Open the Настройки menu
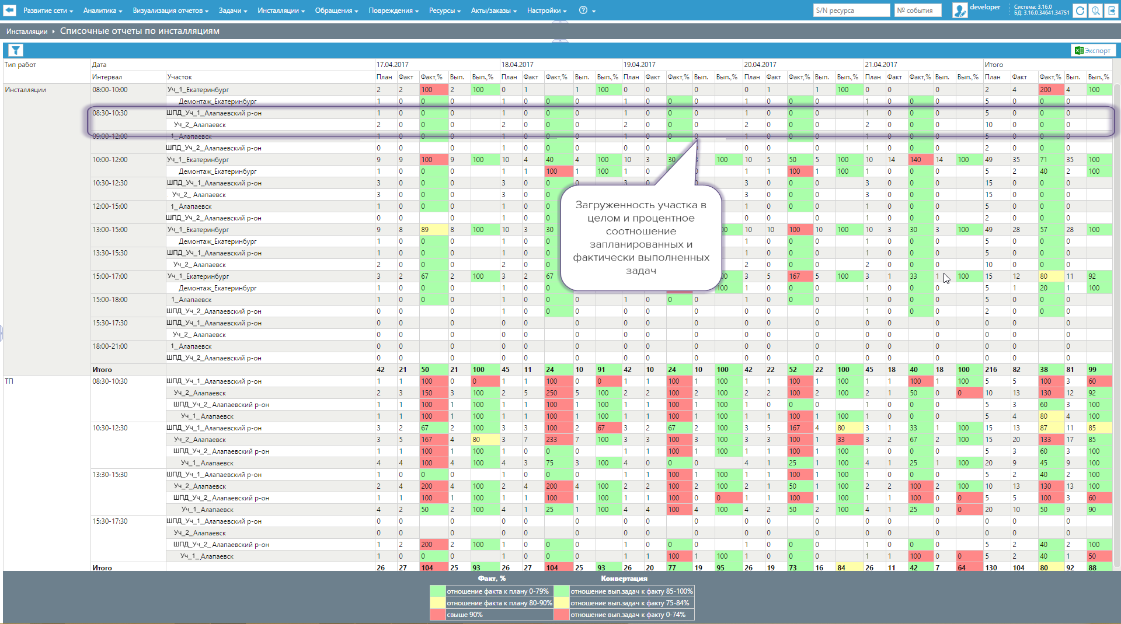 point(546,10)
